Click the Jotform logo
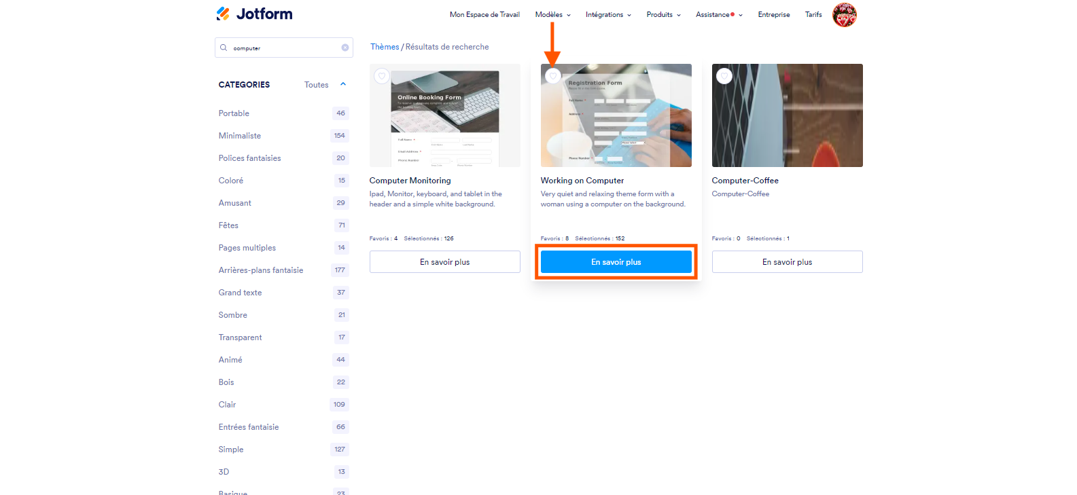This screenshot has width=1077, height=495. [x=254, y=14]
